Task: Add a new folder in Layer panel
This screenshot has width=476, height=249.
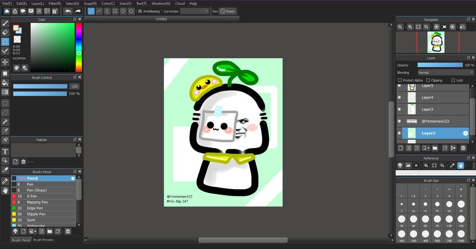Action: click(435, 148)
